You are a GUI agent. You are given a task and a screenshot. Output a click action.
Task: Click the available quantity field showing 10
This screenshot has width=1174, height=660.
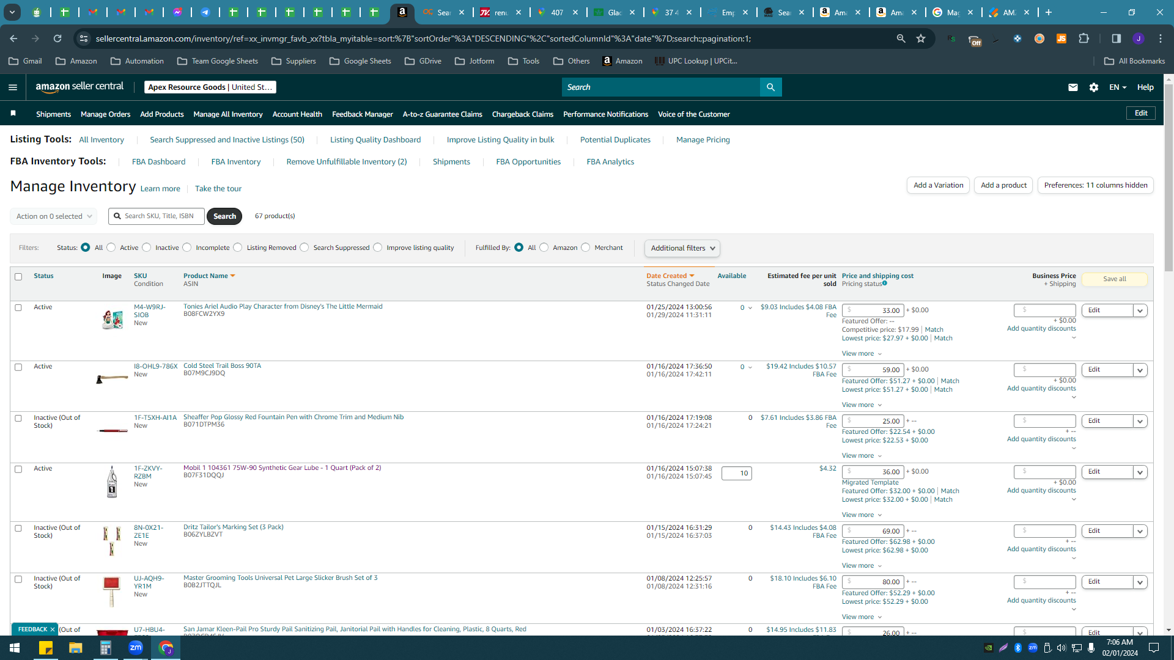pyautogui.click(x=737, y=474)
